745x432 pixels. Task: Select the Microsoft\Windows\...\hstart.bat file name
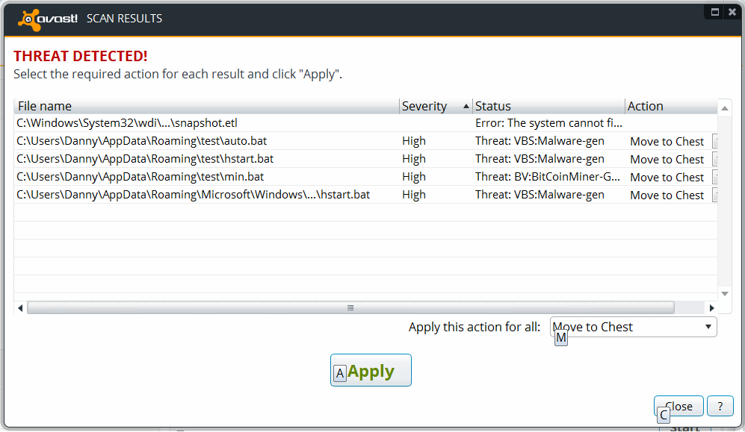tap(193, 195)
